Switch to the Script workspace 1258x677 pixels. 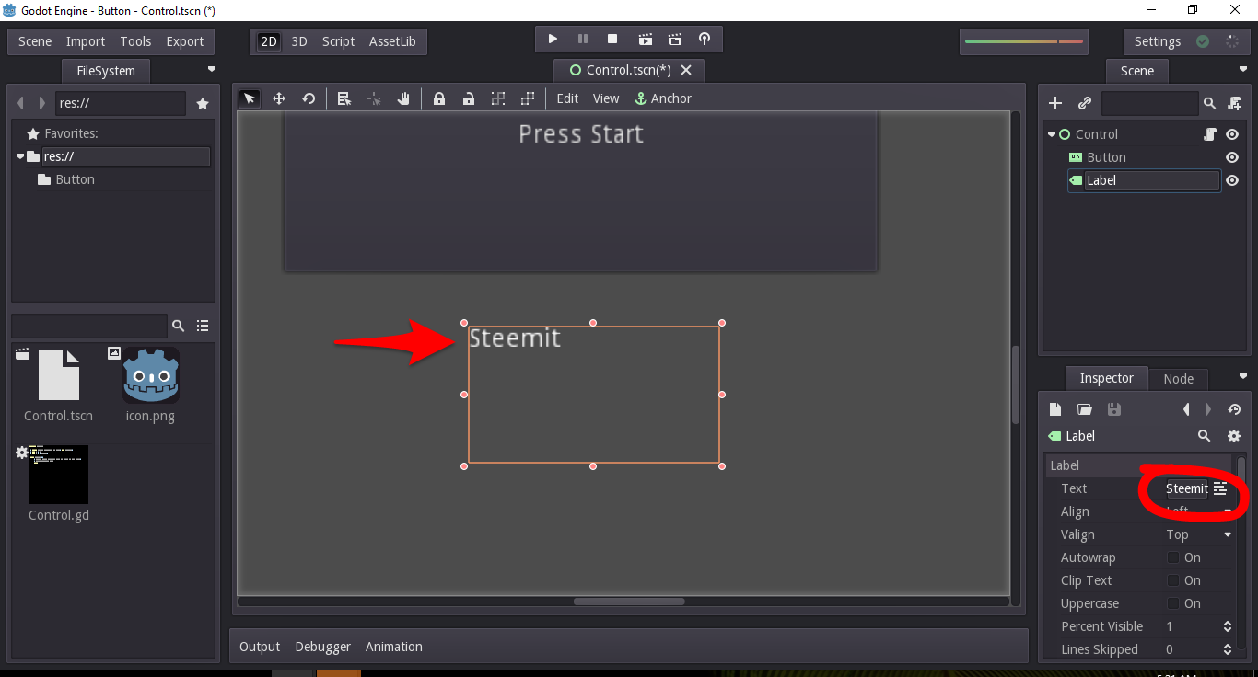click(338, 41)
